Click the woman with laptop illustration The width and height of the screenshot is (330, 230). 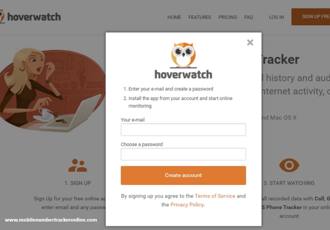pyautogui.click(x=53, y=90)
